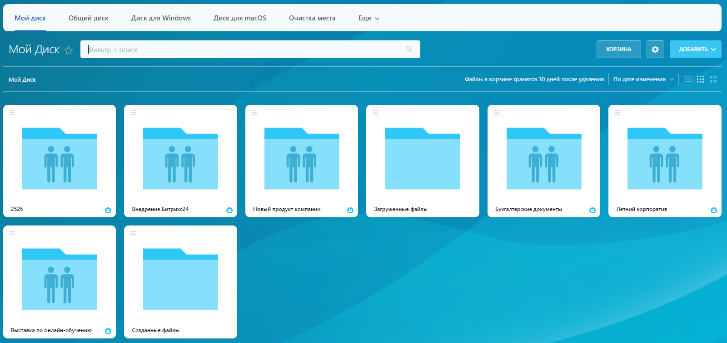727x343 pixels.
Task: Focus the Фильтр + поиск field
Action: click(x=250, y=49)
